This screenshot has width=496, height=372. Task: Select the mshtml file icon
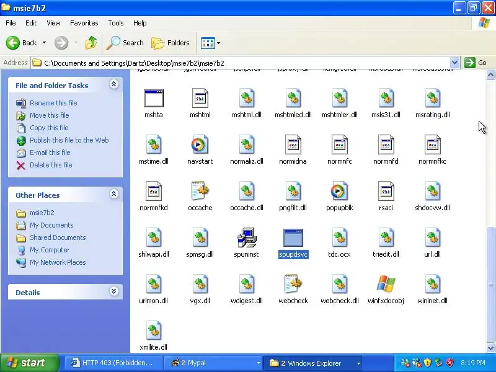(x=200, y=99)
